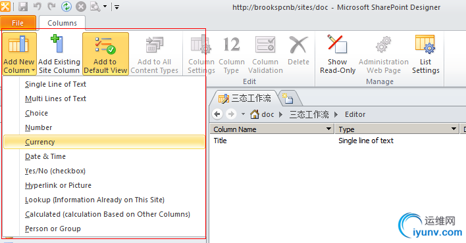
Task: Click the Stop icon in quick access toolbar
Action: tap(81, 7)
